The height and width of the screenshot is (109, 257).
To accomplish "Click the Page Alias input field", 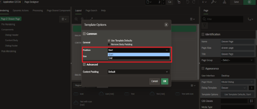I will (x=237, y=48).
